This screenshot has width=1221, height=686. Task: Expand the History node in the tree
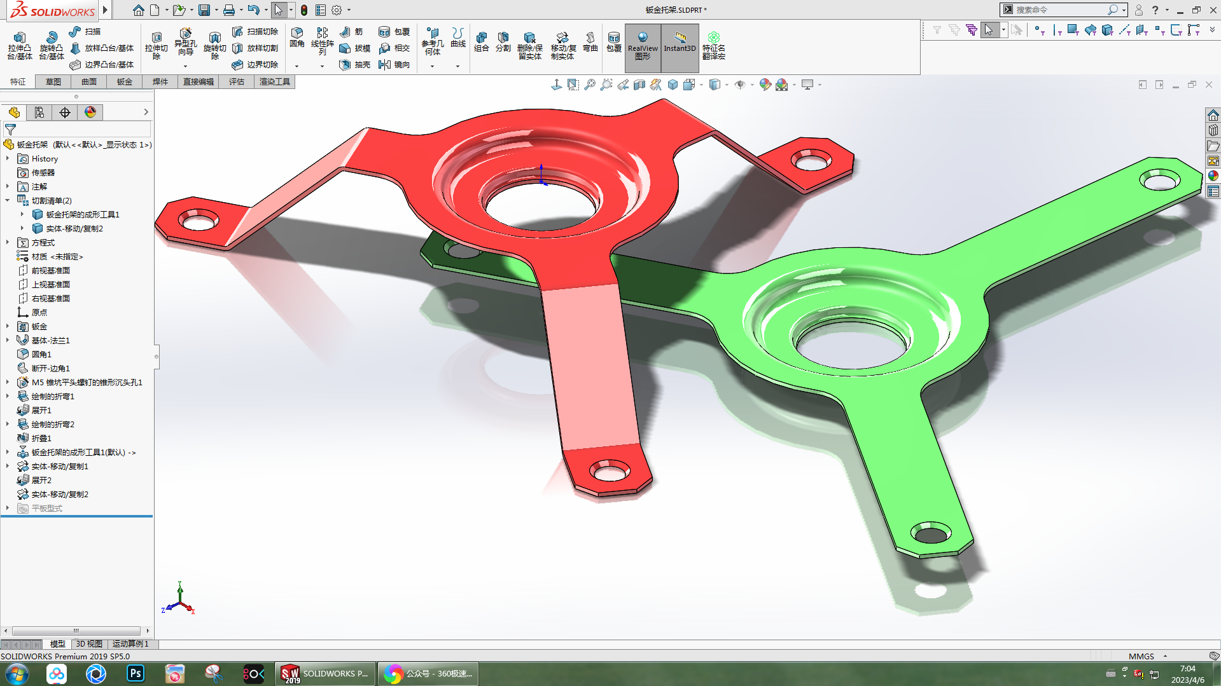[x=8, y=158]
